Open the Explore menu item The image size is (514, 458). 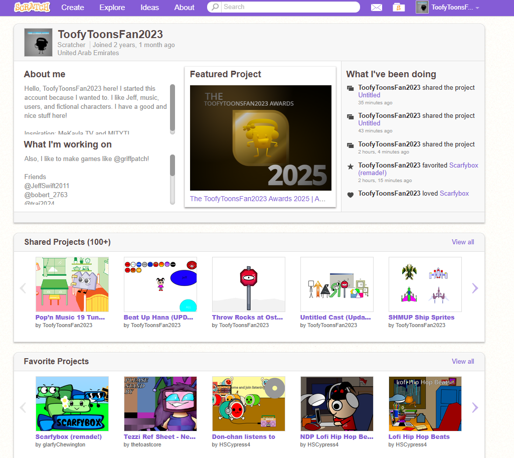click(x=112, y=7)
